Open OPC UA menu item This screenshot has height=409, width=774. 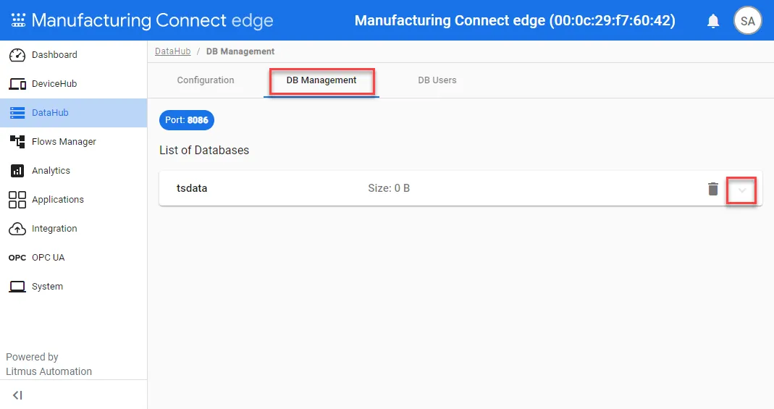(74, 258)
